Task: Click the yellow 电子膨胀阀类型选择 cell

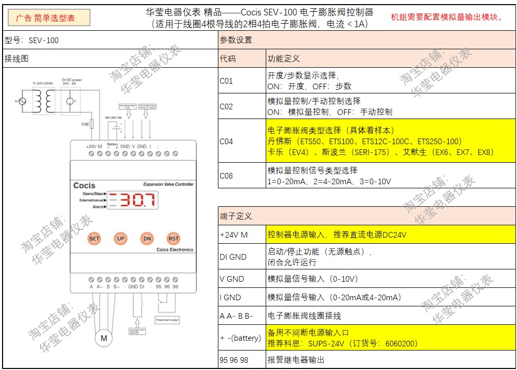Action: click(391, 141)
